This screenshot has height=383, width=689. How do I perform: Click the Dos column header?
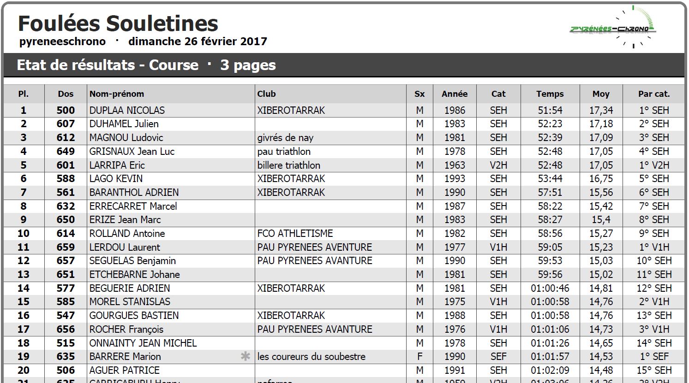(66, 94)
